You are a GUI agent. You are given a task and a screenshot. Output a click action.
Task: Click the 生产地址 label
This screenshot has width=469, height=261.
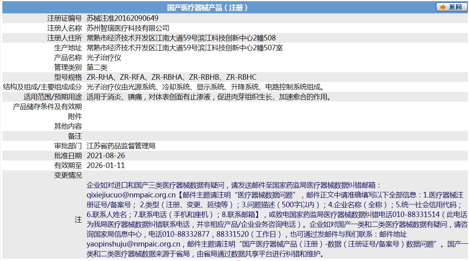click(68, 48)
